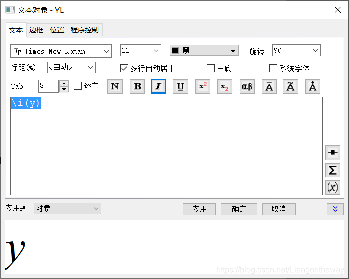Screen dimensions: 349x279
Task: Insert Greek αβ characters
Action: coord(247,86)
